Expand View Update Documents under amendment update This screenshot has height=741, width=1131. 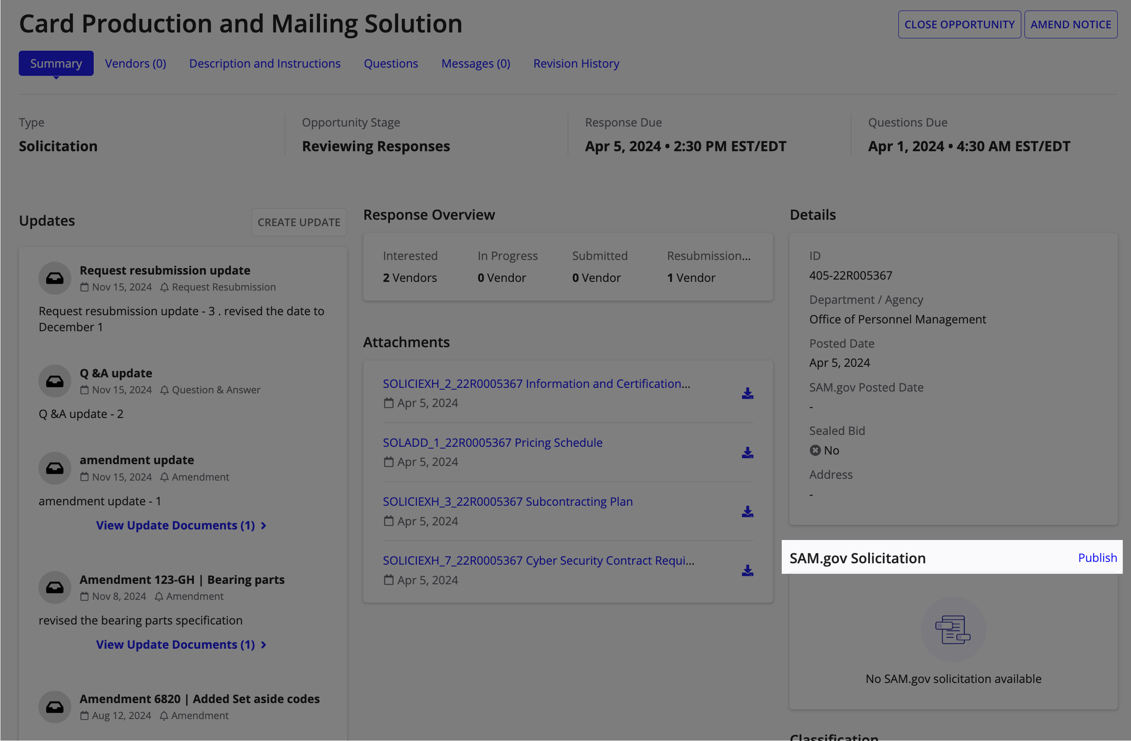point(181,525)
